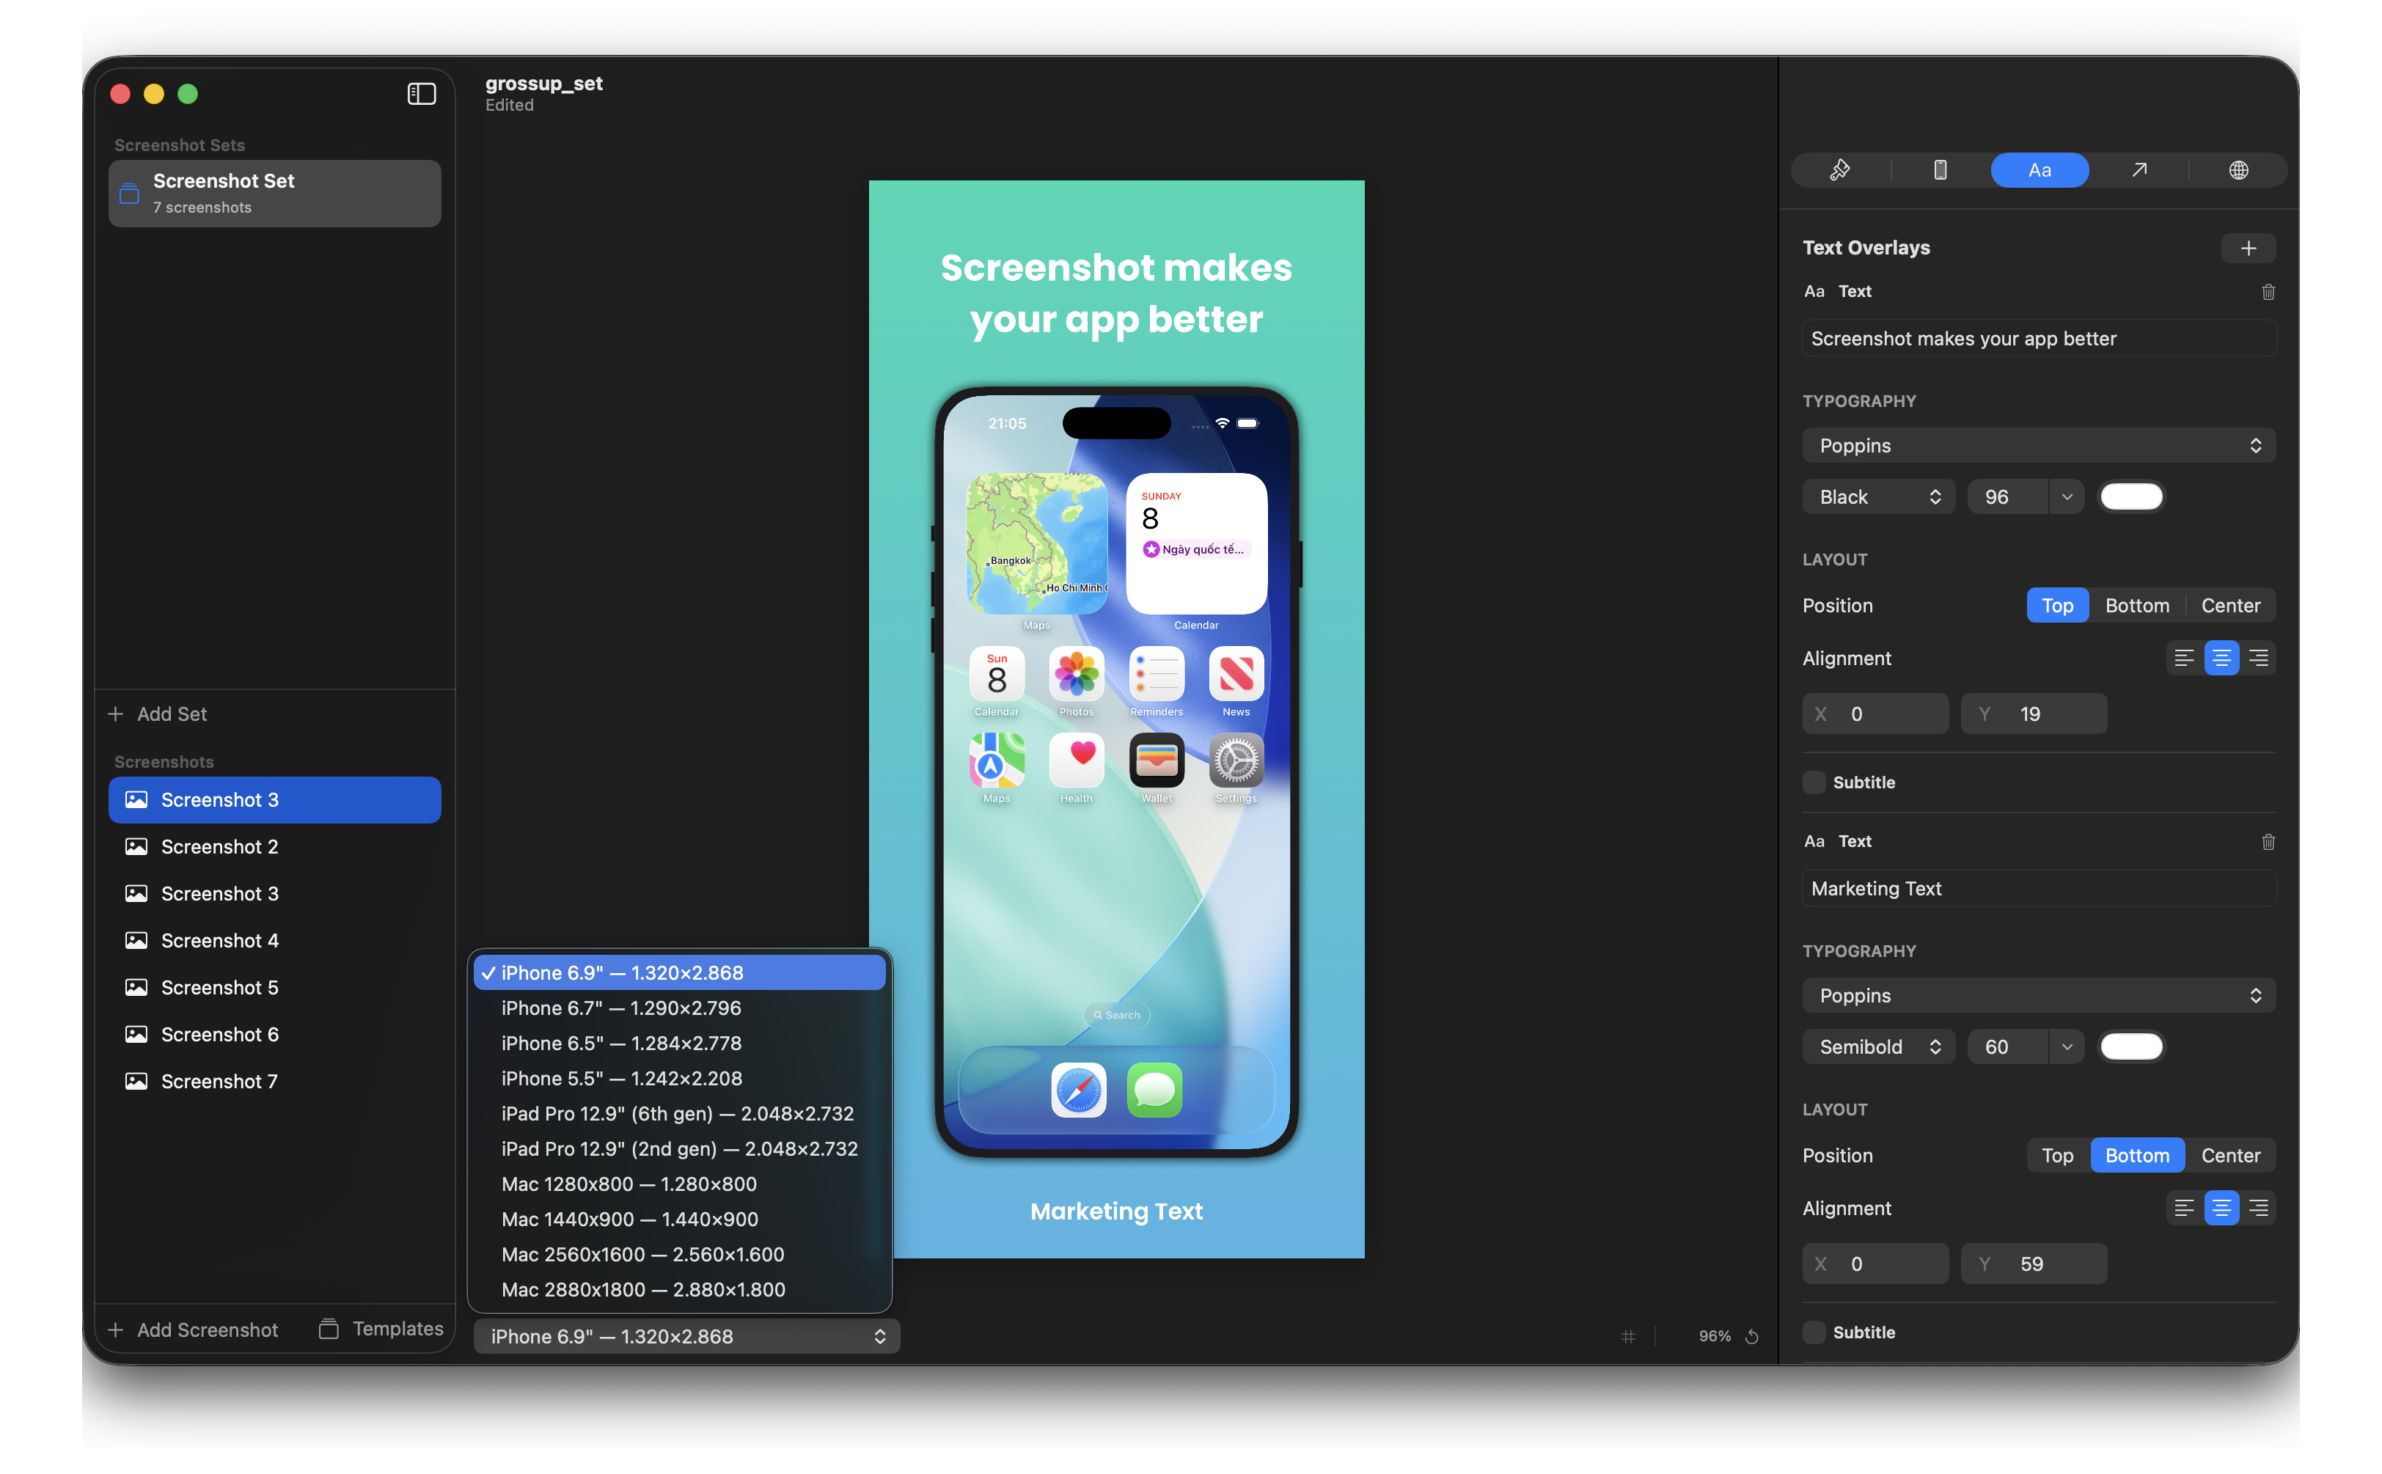Select Screenshot 5 in the screenshots list

click(219, 988)
